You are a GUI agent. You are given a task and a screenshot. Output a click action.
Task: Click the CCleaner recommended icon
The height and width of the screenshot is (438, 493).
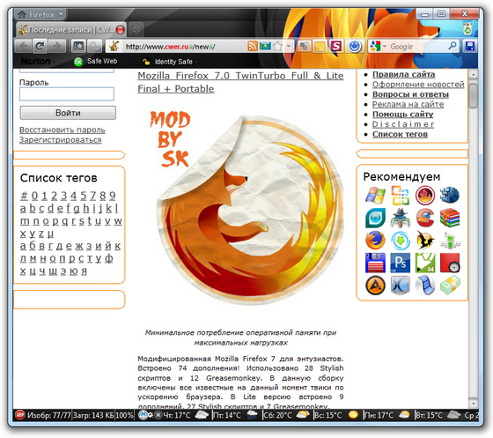tap(425, 218)
